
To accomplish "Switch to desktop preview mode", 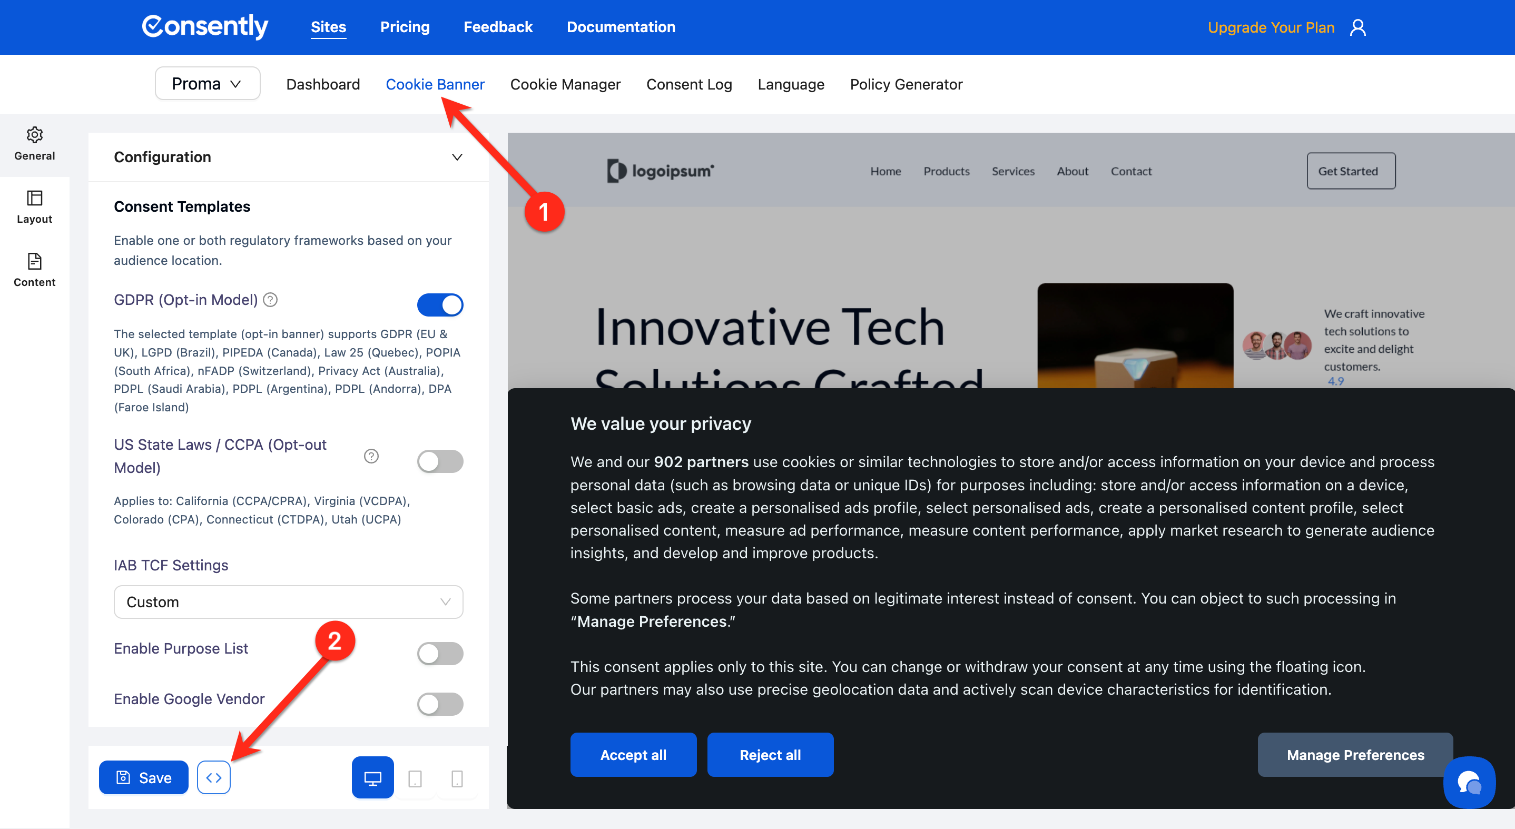I will [372, 777].
